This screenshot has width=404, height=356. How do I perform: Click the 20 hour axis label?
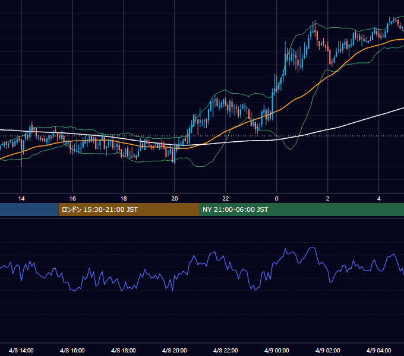click(175, 199)
